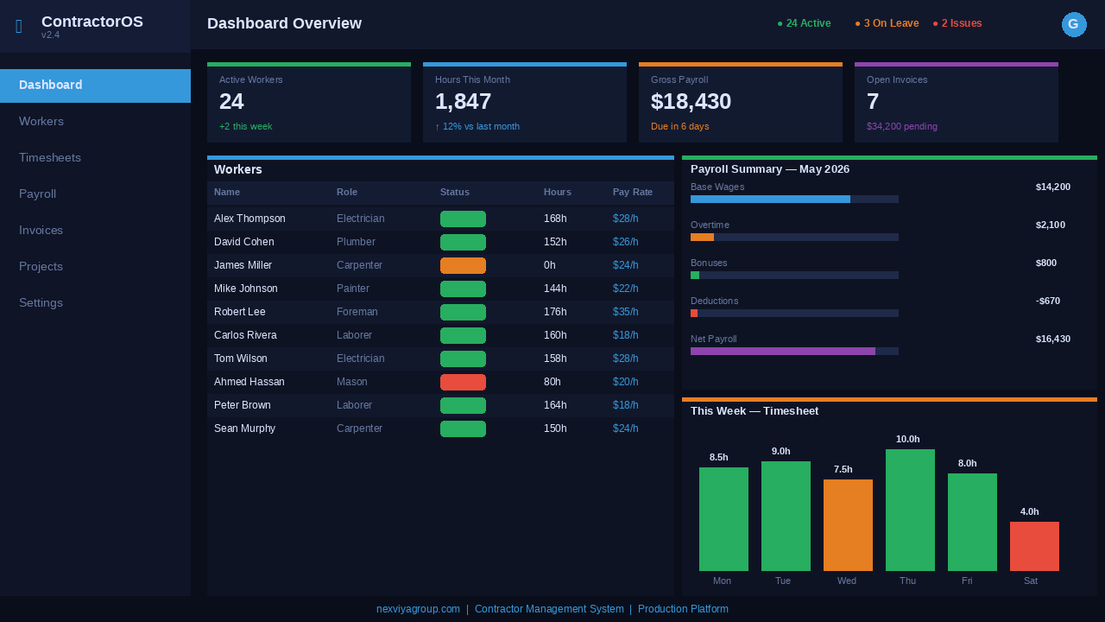This screenshot has width=1105, height=622.
Task: Click the Tue 9.0h timesheet bar
Action: click(x=786, y=516)
